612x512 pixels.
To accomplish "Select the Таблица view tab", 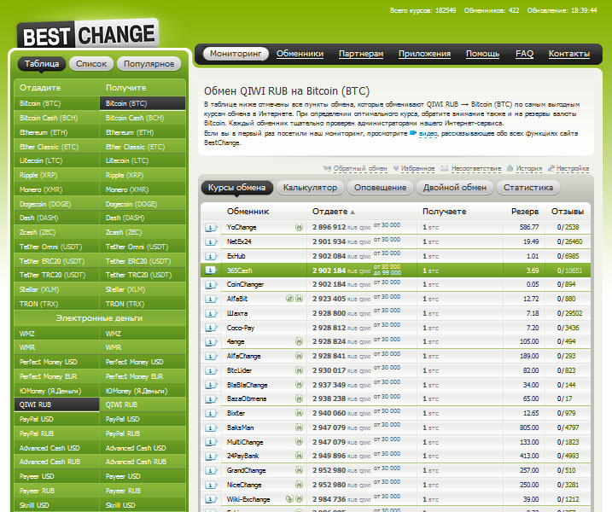I will coord(42,64).
